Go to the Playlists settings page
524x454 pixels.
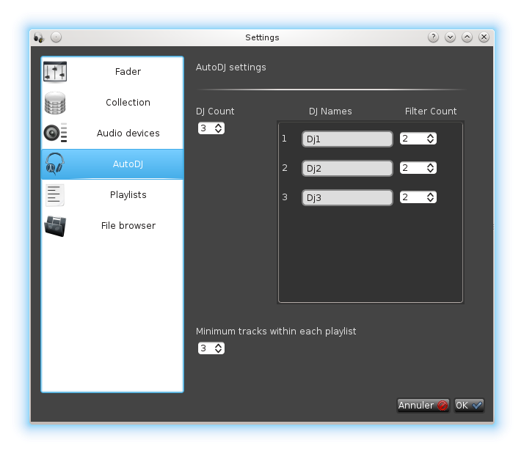(x=112, y=195)
